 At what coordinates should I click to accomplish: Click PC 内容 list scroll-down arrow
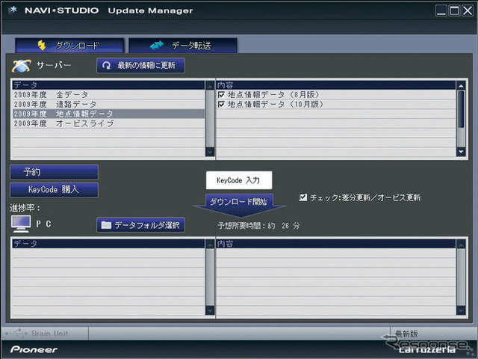pyautogui.click(x=461, y=310)
